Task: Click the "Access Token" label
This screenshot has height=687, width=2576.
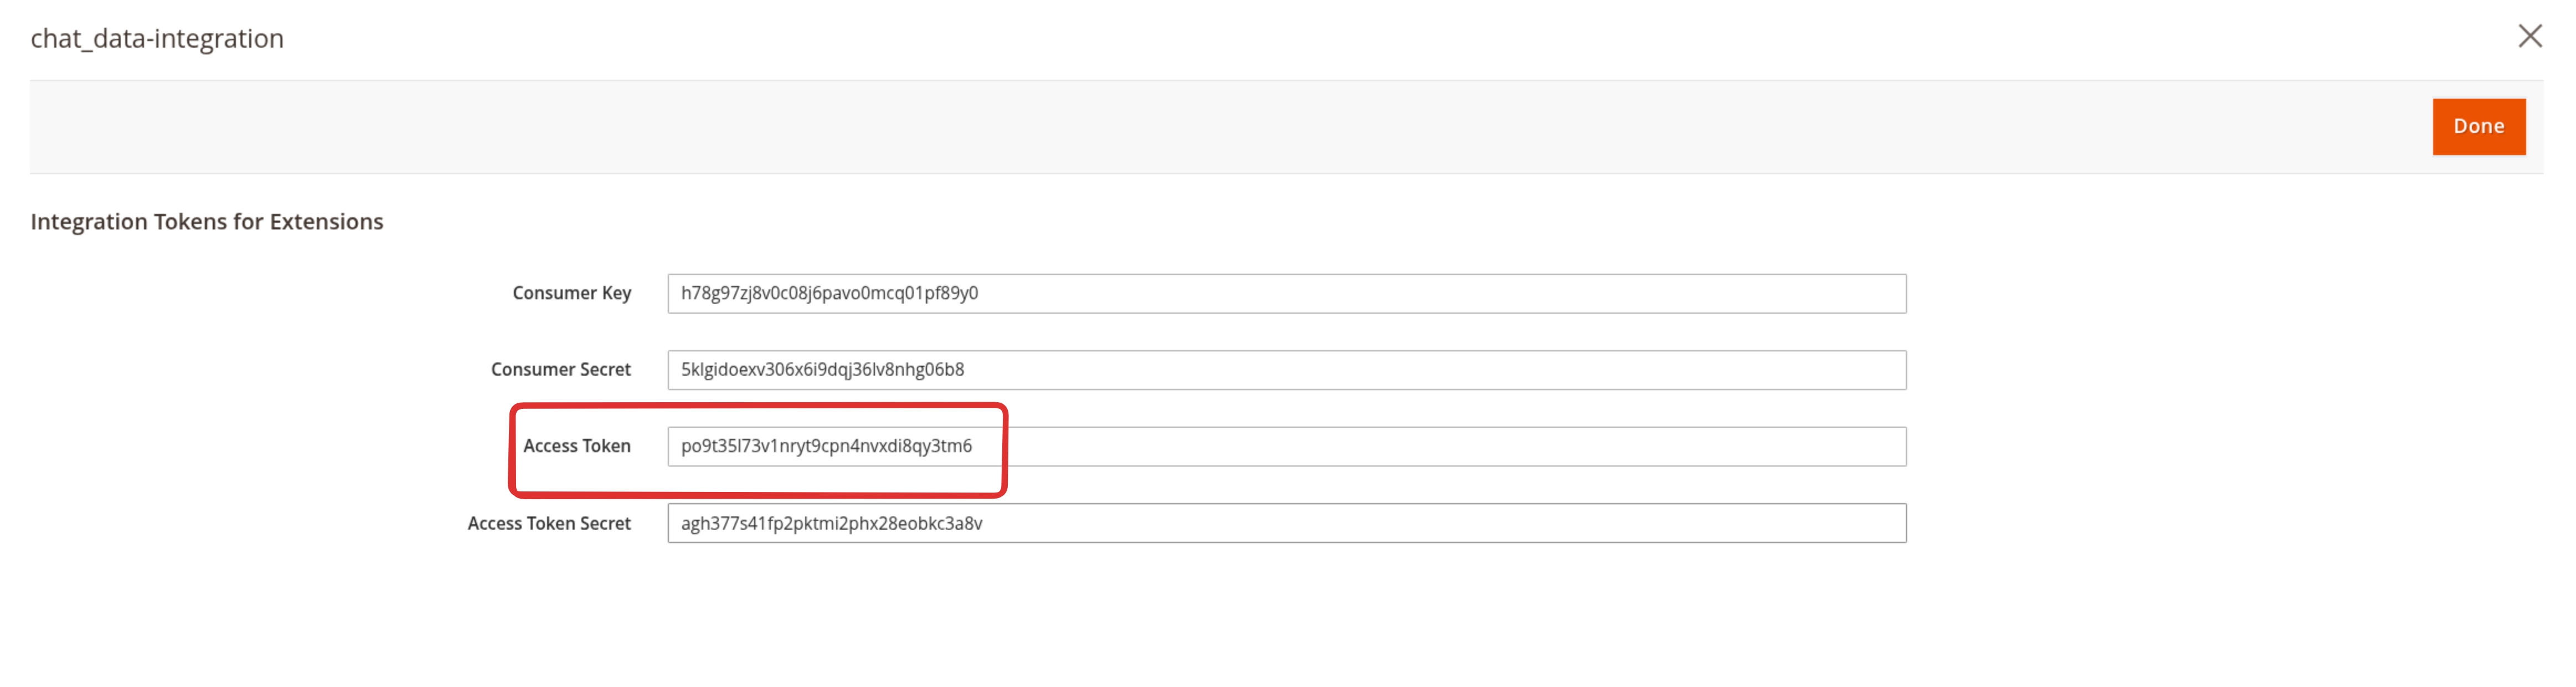Action: pyautogui.click(x=576, y=446)
